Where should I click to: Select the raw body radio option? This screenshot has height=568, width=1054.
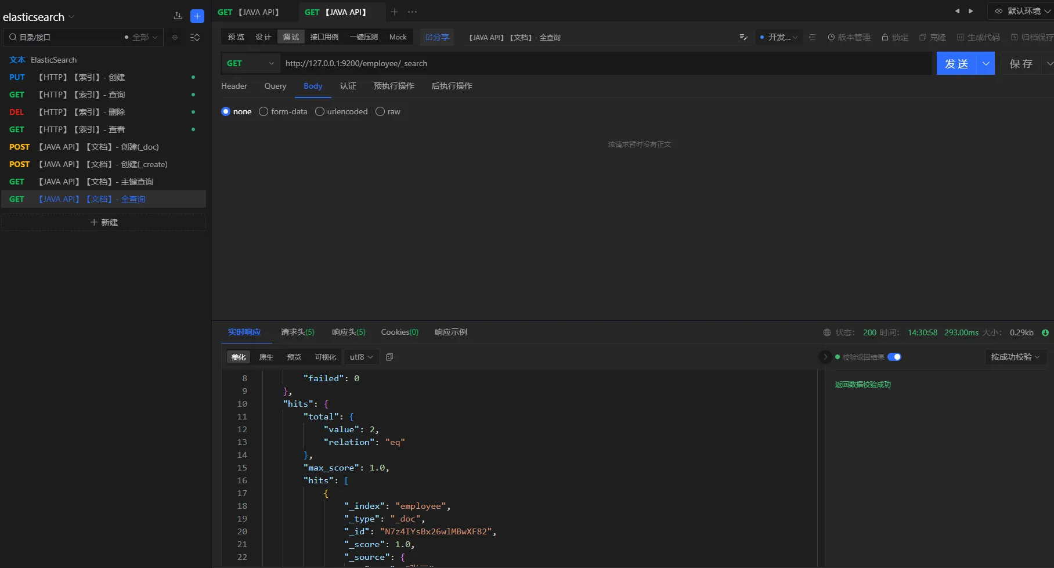tap(380, 111)
